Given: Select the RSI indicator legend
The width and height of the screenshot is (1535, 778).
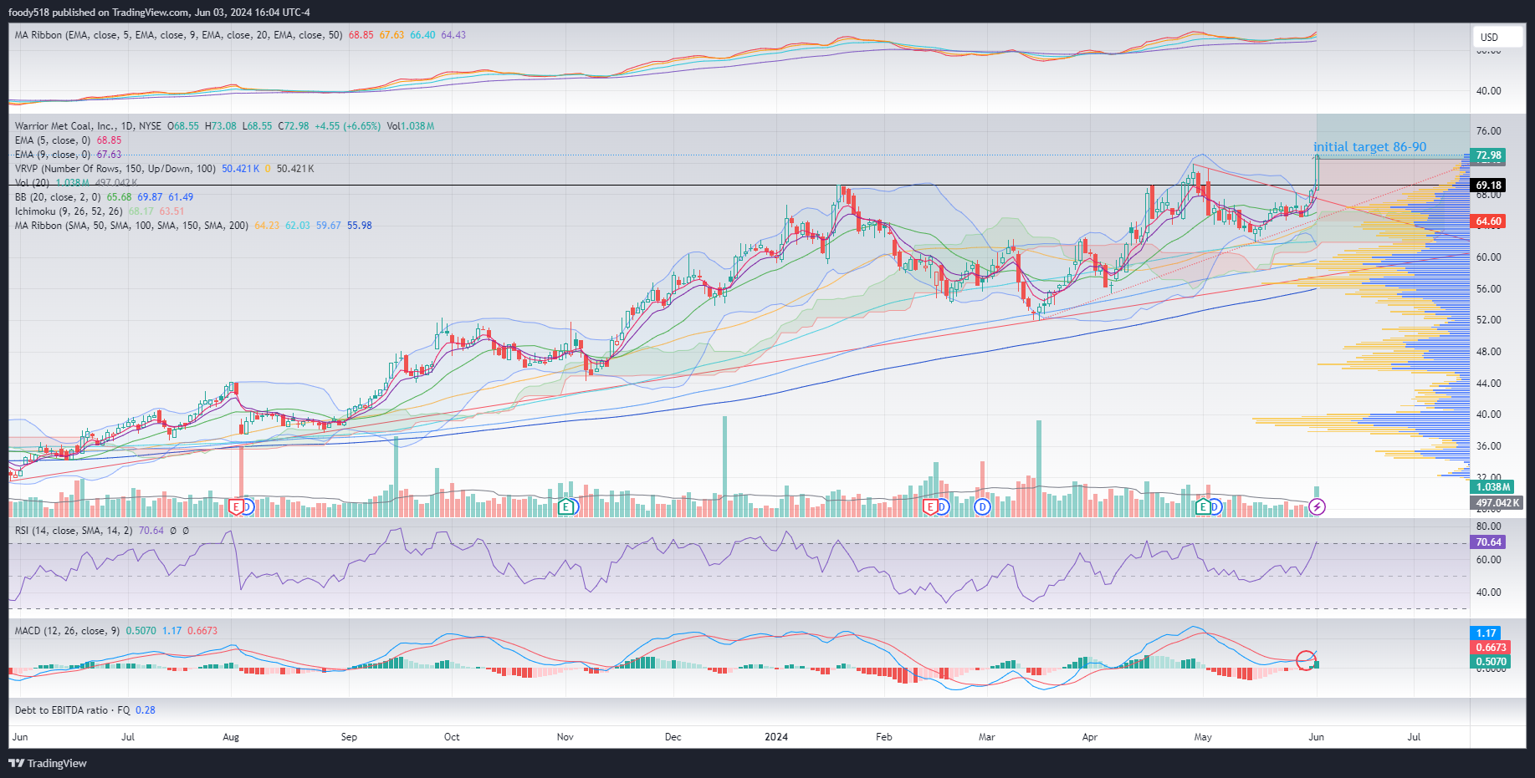Looking at the screenshot, I should point(73,531).
